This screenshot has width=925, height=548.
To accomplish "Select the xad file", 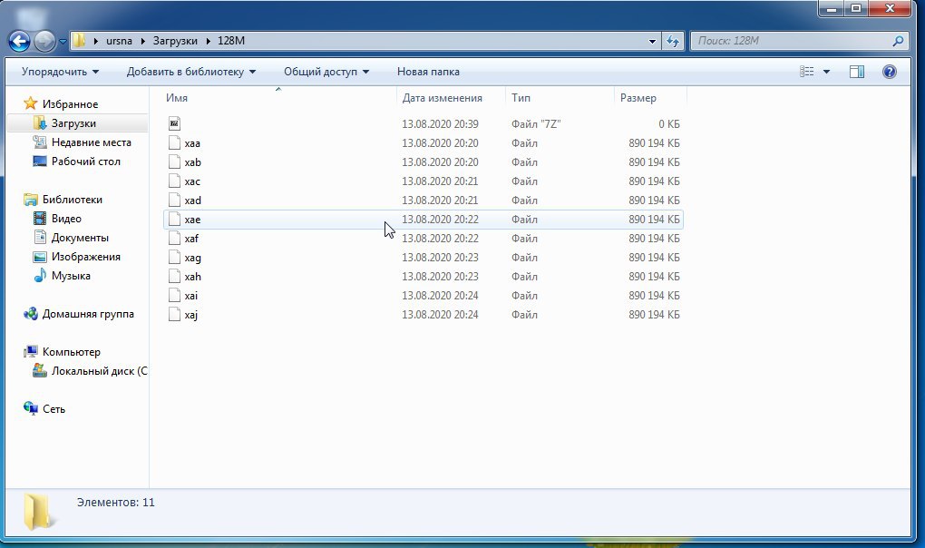I will point(193,200).
